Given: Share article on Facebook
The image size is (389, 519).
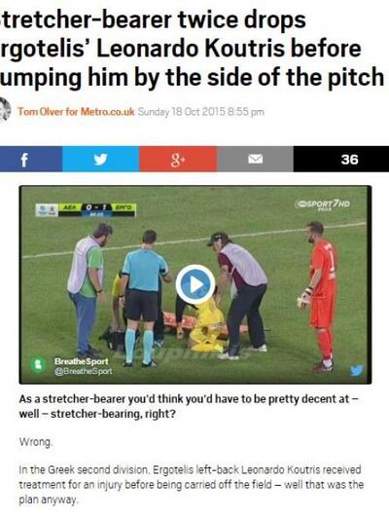Looking at the screenshot, I should coord(31,159).
